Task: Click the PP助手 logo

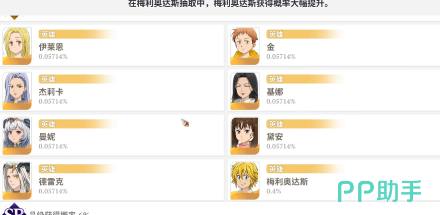Action: 379,191
